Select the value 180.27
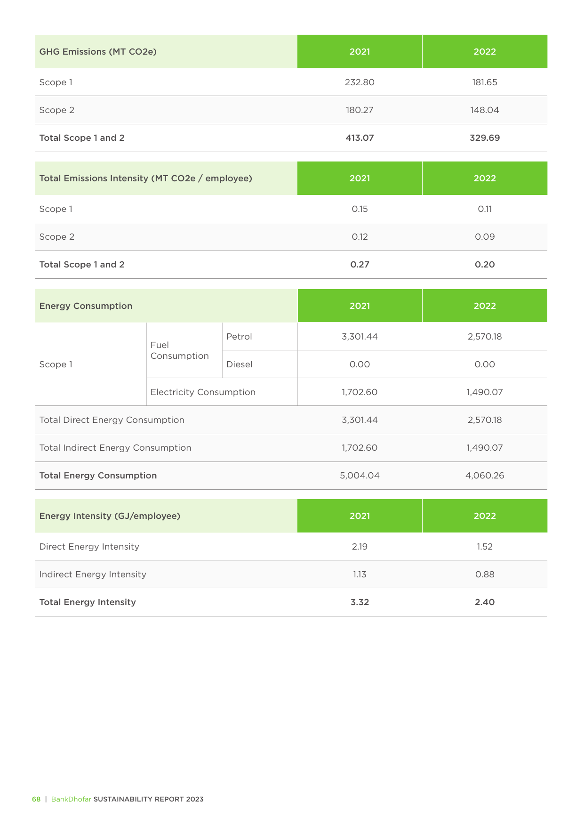584x826 pixels. pyautogui.click(x=360, y=110)
